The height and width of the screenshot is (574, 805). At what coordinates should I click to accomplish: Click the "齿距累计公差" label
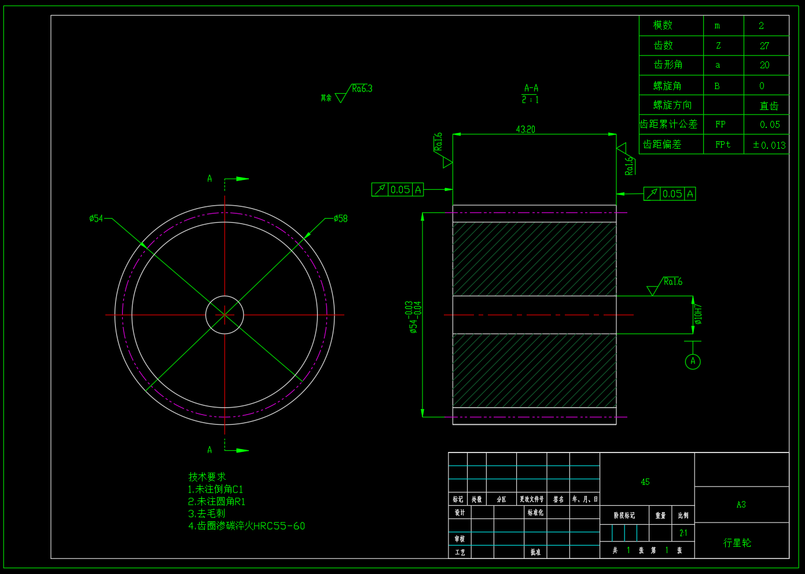coord(668,124)
